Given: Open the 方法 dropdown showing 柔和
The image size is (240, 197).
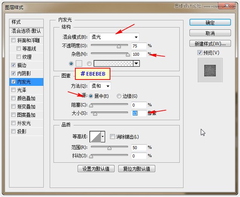Looking at the screenshot, I should [x=100, y=86].
